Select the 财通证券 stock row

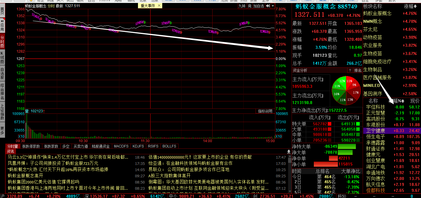[392, 149]
